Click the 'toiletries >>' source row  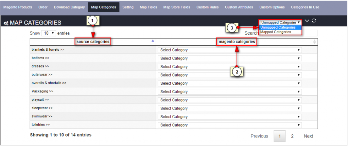pos(93,125)
